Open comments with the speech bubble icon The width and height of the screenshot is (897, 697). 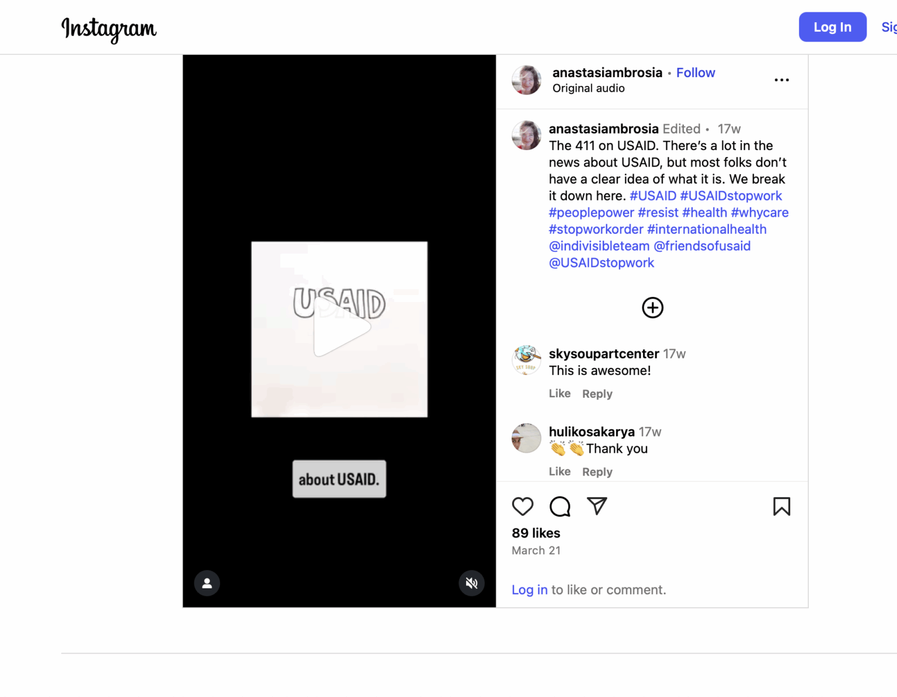click(560, 507)
